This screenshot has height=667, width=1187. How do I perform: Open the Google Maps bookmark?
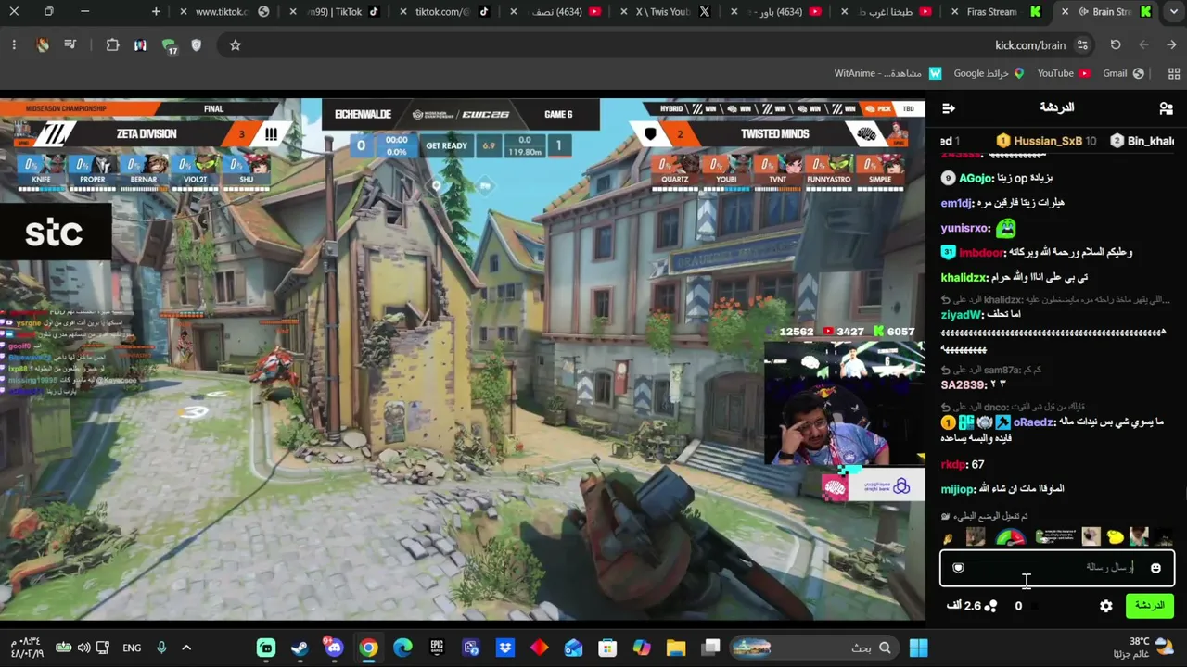pos(989,73)
